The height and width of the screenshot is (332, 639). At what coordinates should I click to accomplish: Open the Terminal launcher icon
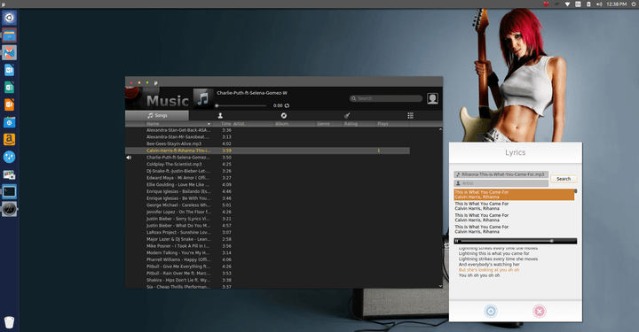10,191
